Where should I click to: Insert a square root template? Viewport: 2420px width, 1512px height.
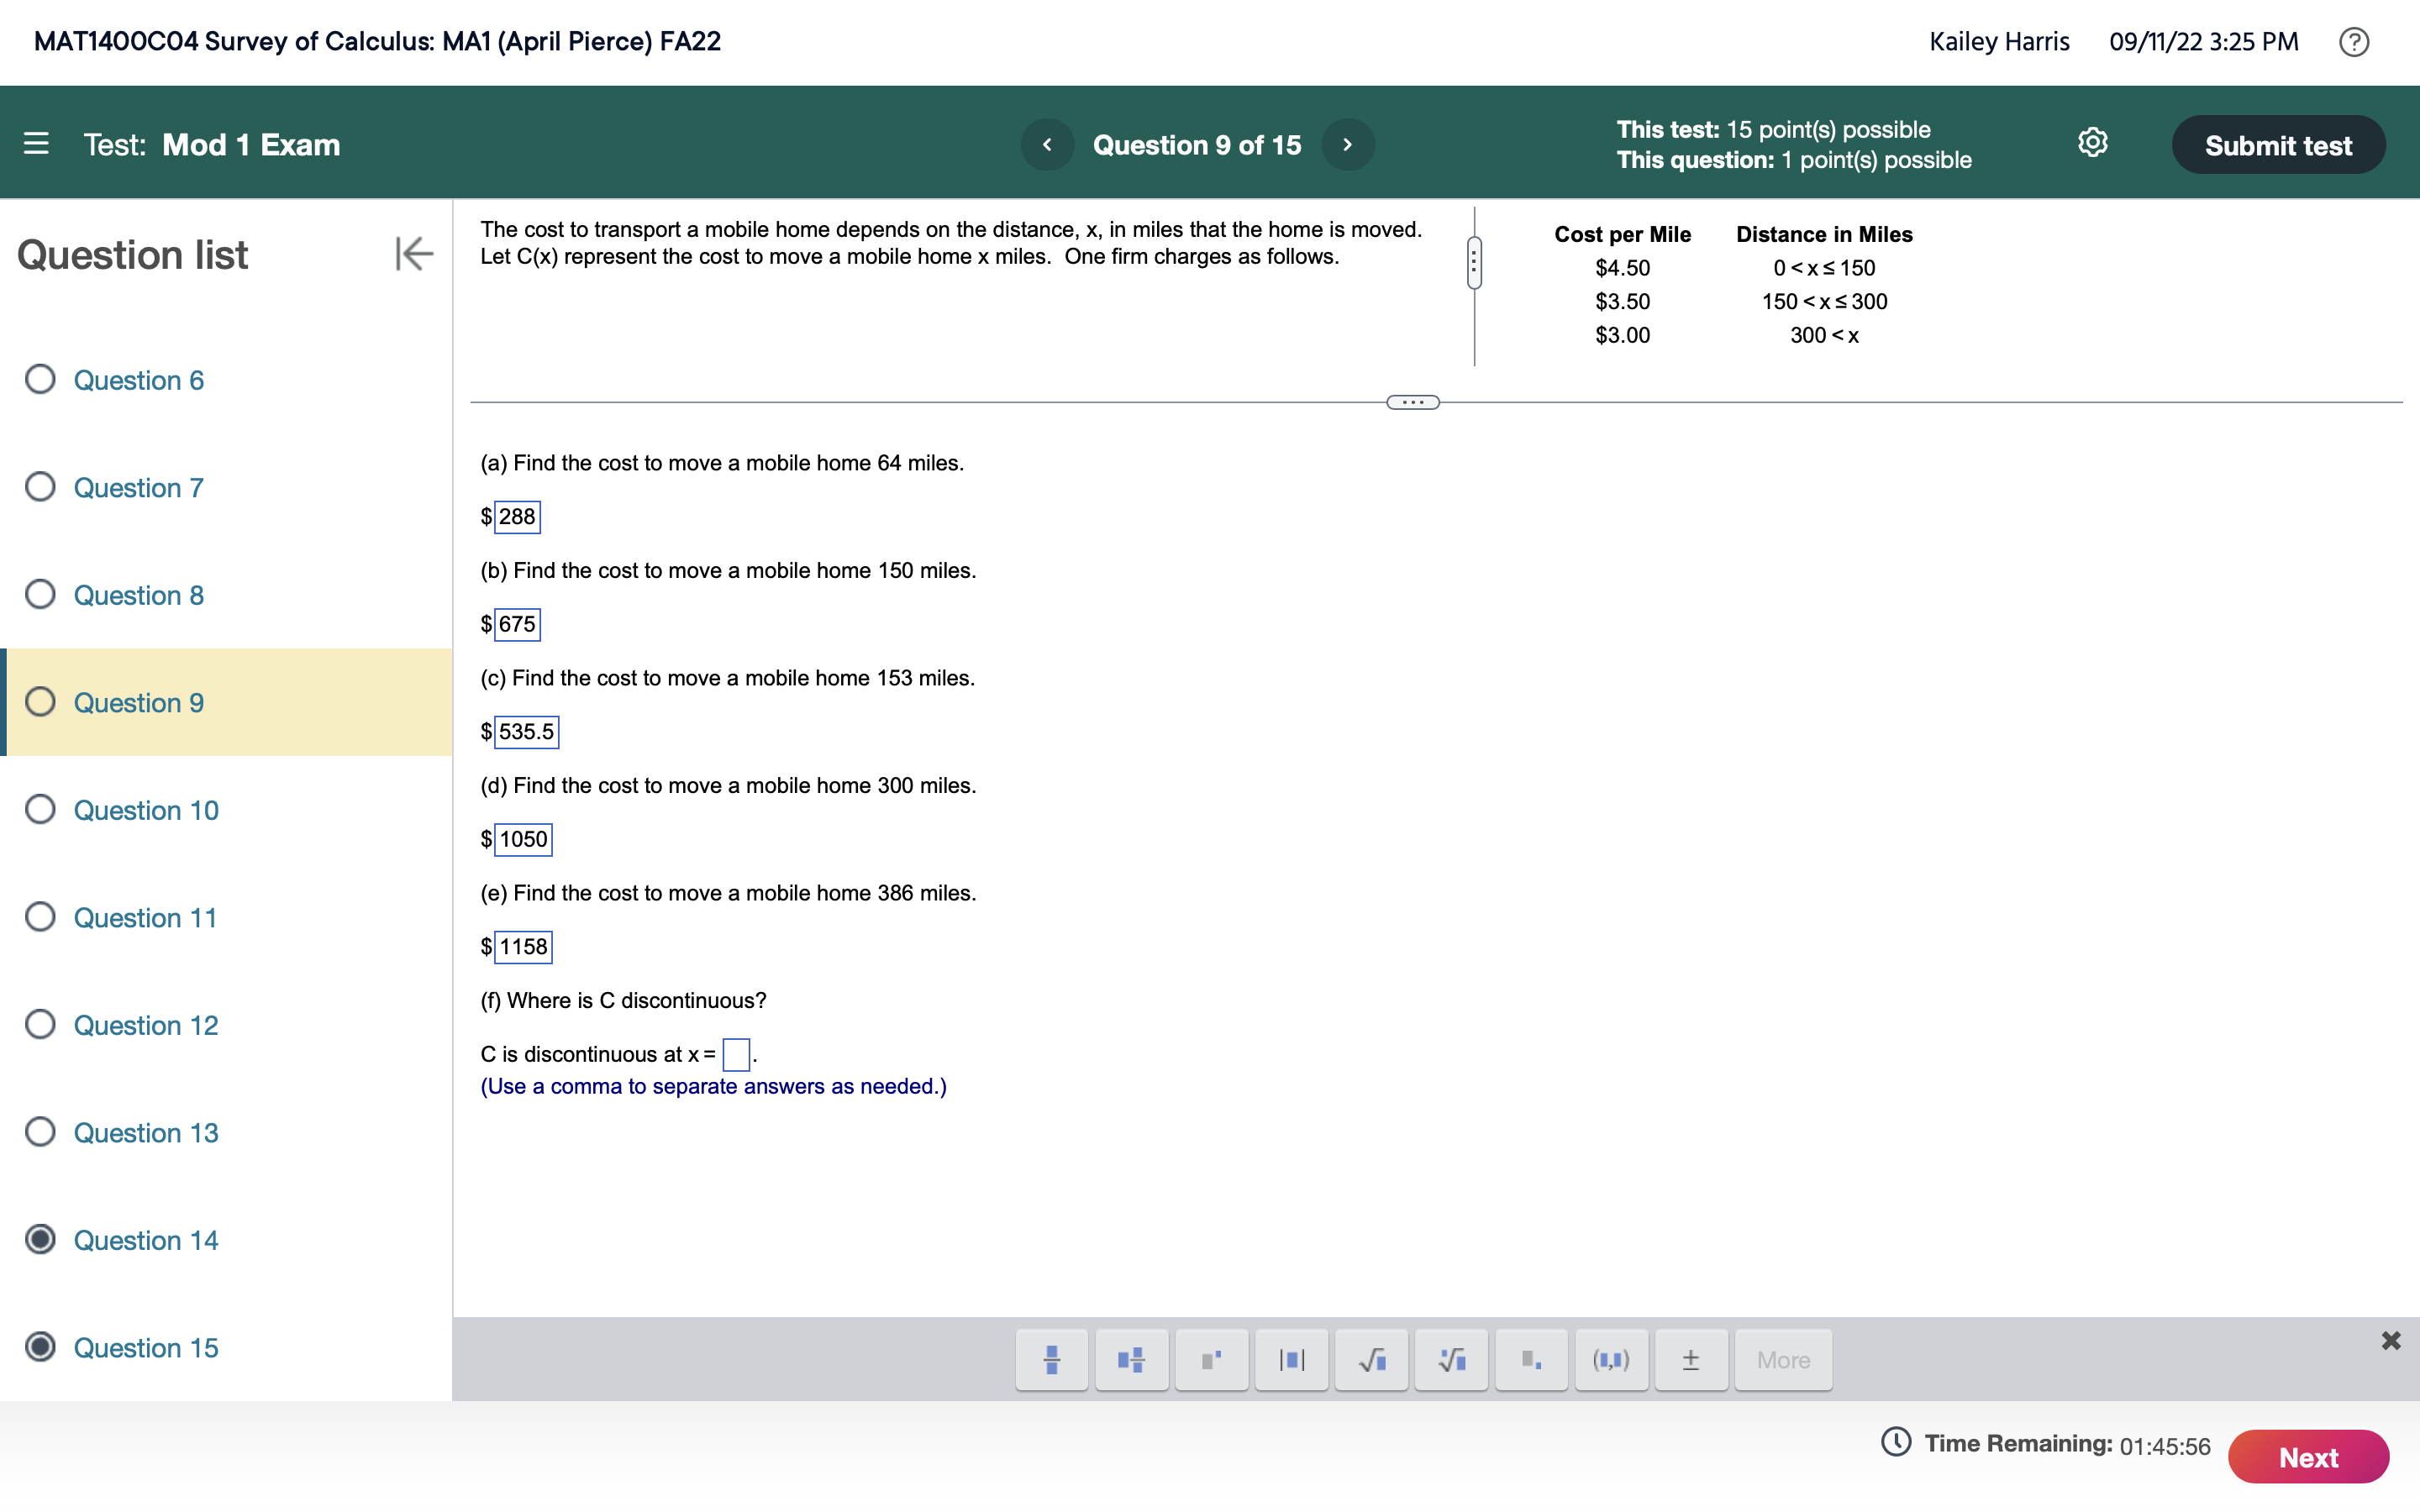pos(1371,1359)
